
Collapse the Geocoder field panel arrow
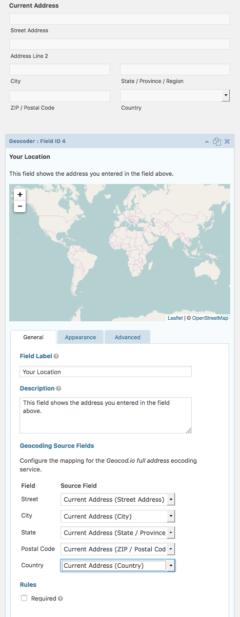point(207,141)
